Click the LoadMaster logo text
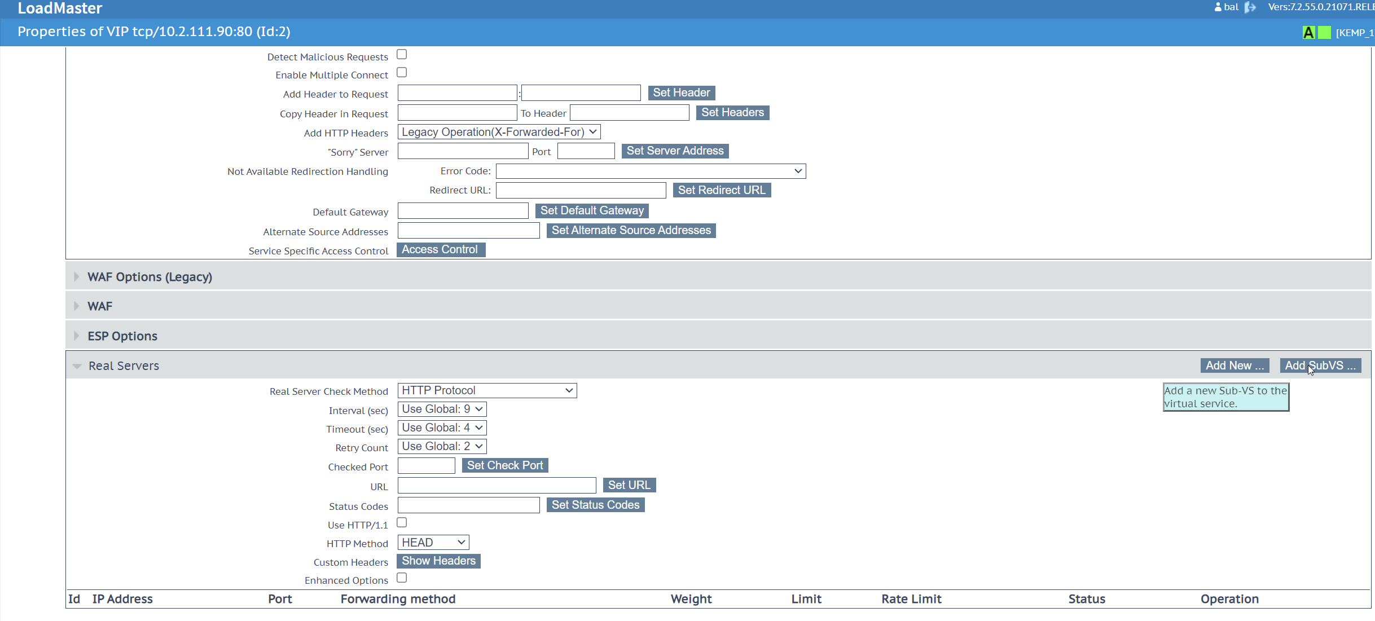Image resolution: width=1375 pixels, height=621 pixels. 60,8
